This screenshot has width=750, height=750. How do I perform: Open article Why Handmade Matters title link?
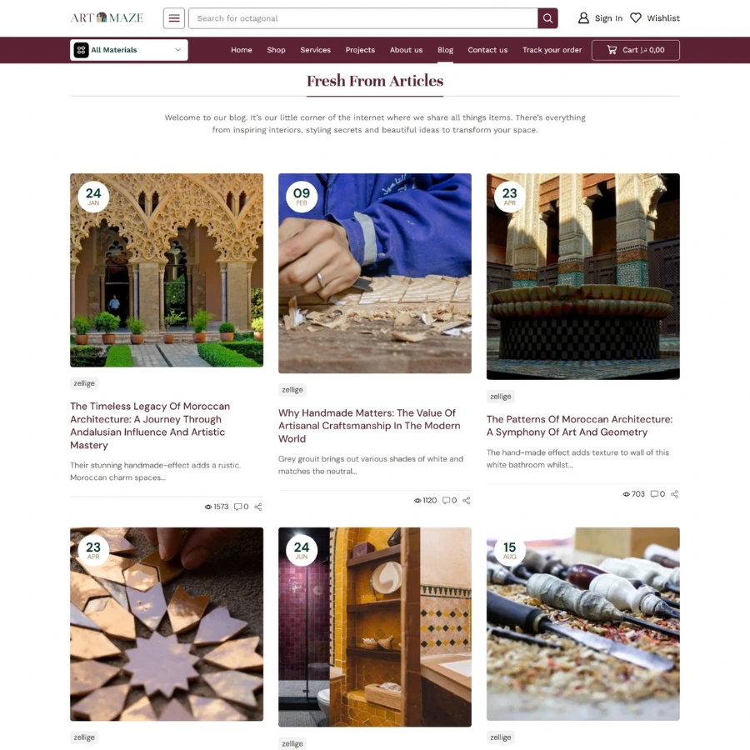click(369, 426)
